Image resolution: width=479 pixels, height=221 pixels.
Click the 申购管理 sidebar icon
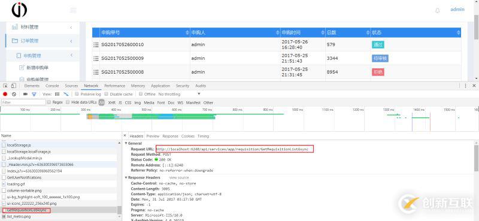[19, 56]
